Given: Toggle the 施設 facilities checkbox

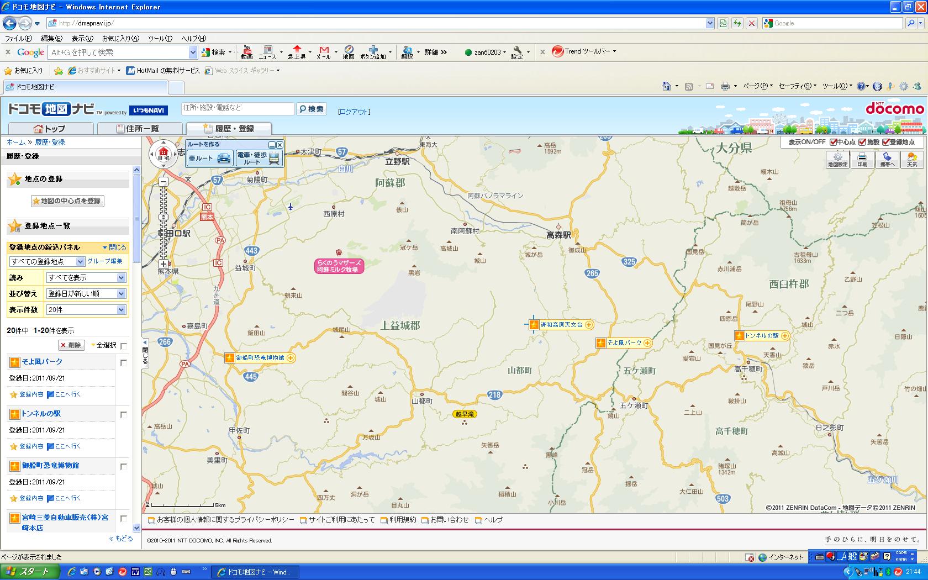Looking at the screenshot, I should [x=862, y=142].
